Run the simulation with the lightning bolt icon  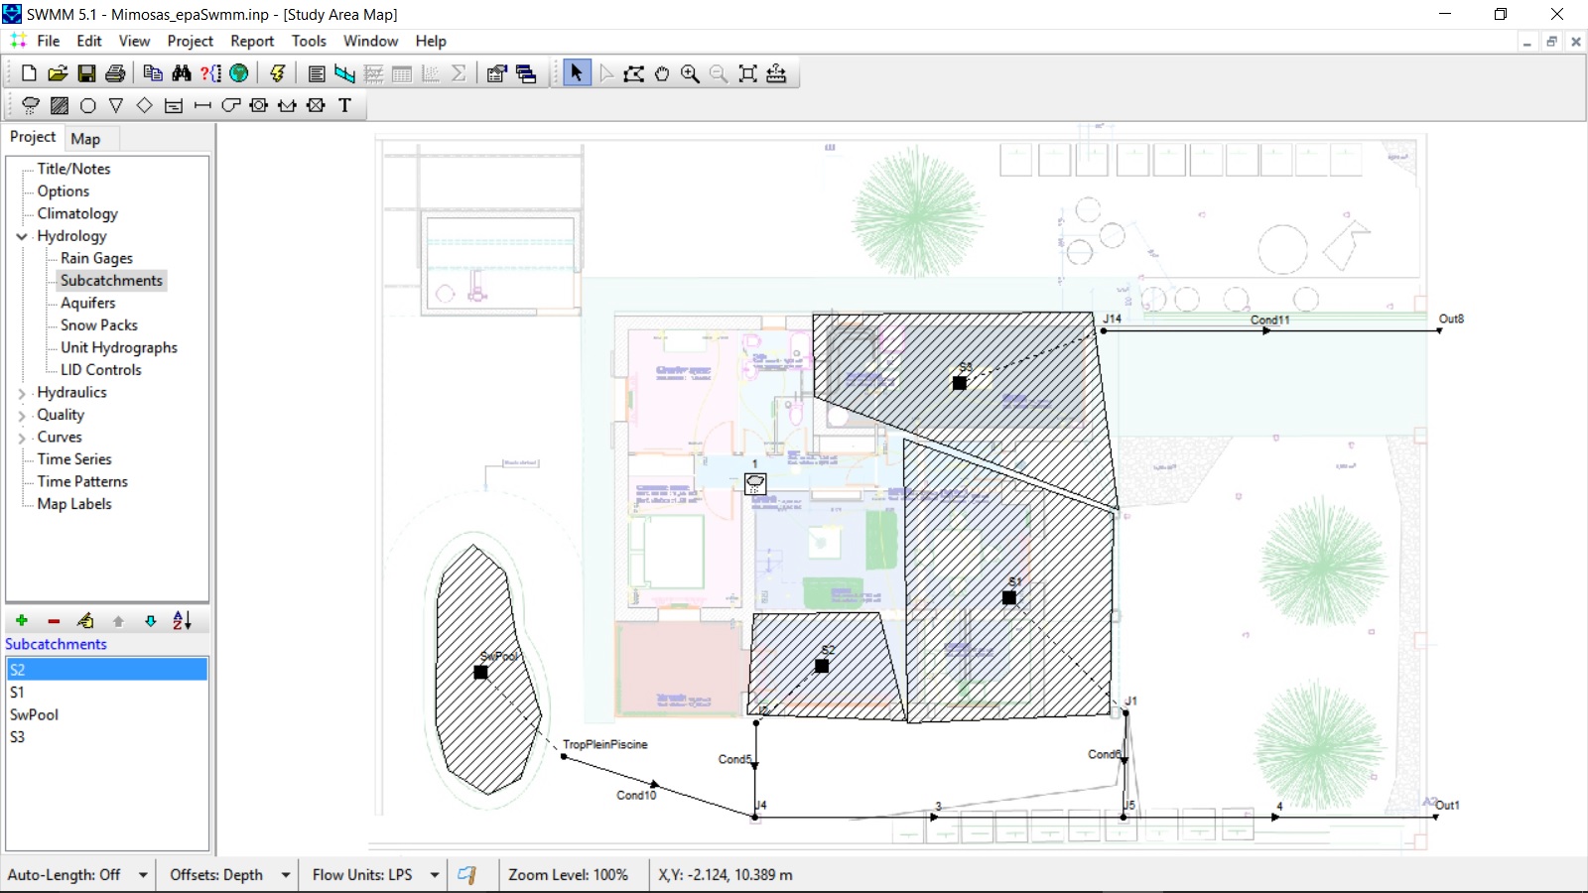(x=278, y=73)
